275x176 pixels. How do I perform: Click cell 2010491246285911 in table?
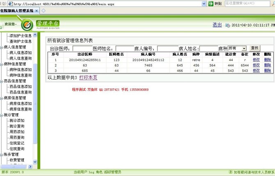pyautogui.click(x=85, y=60)
